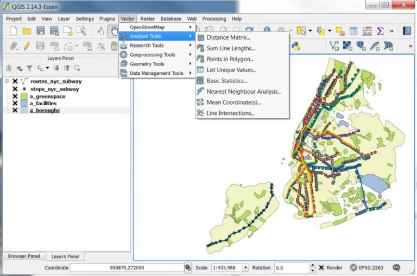417x276 pixels.
Task: Open the Scale dropdown list
Action: [245, 267]
